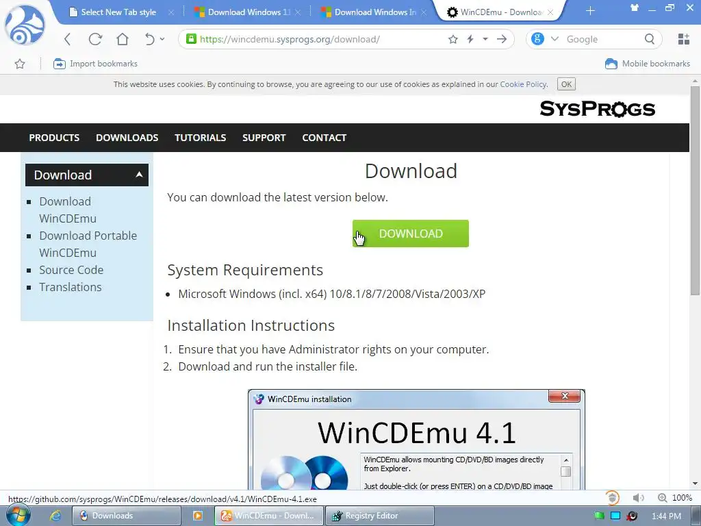The image size is (701, 526).
Task: Click the page vertical scrollbar thumb
Action: click(x=695, y=190)
